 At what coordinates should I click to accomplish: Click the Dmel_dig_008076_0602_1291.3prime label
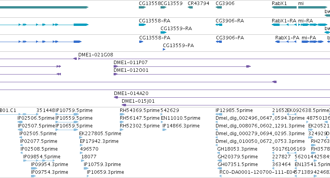click(x=260, y=126)
